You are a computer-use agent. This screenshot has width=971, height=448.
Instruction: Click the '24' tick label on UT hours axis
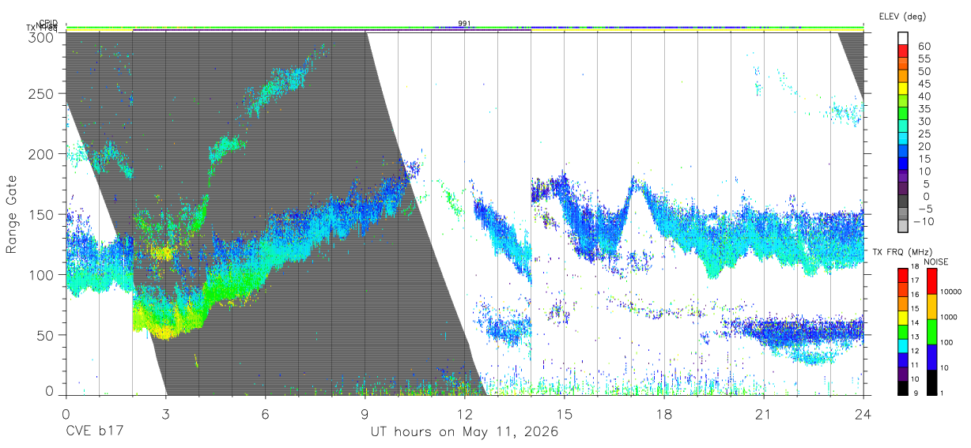(x=863, y=414)
